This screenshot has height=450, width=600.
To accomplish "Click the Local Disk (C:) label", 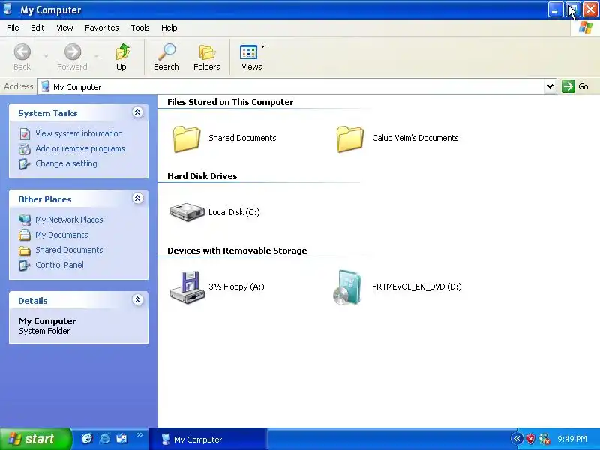I will tap(234, 212).
